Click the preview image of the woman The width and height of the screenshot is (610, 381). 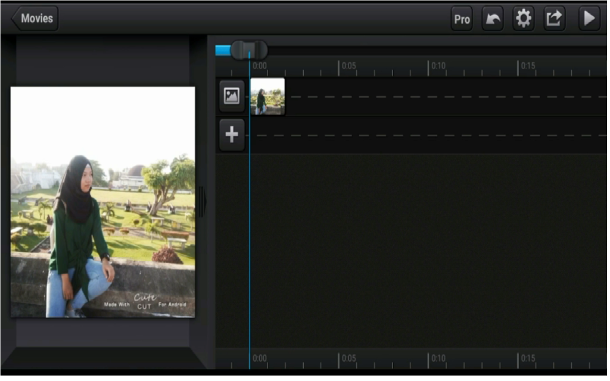(103, 202)
